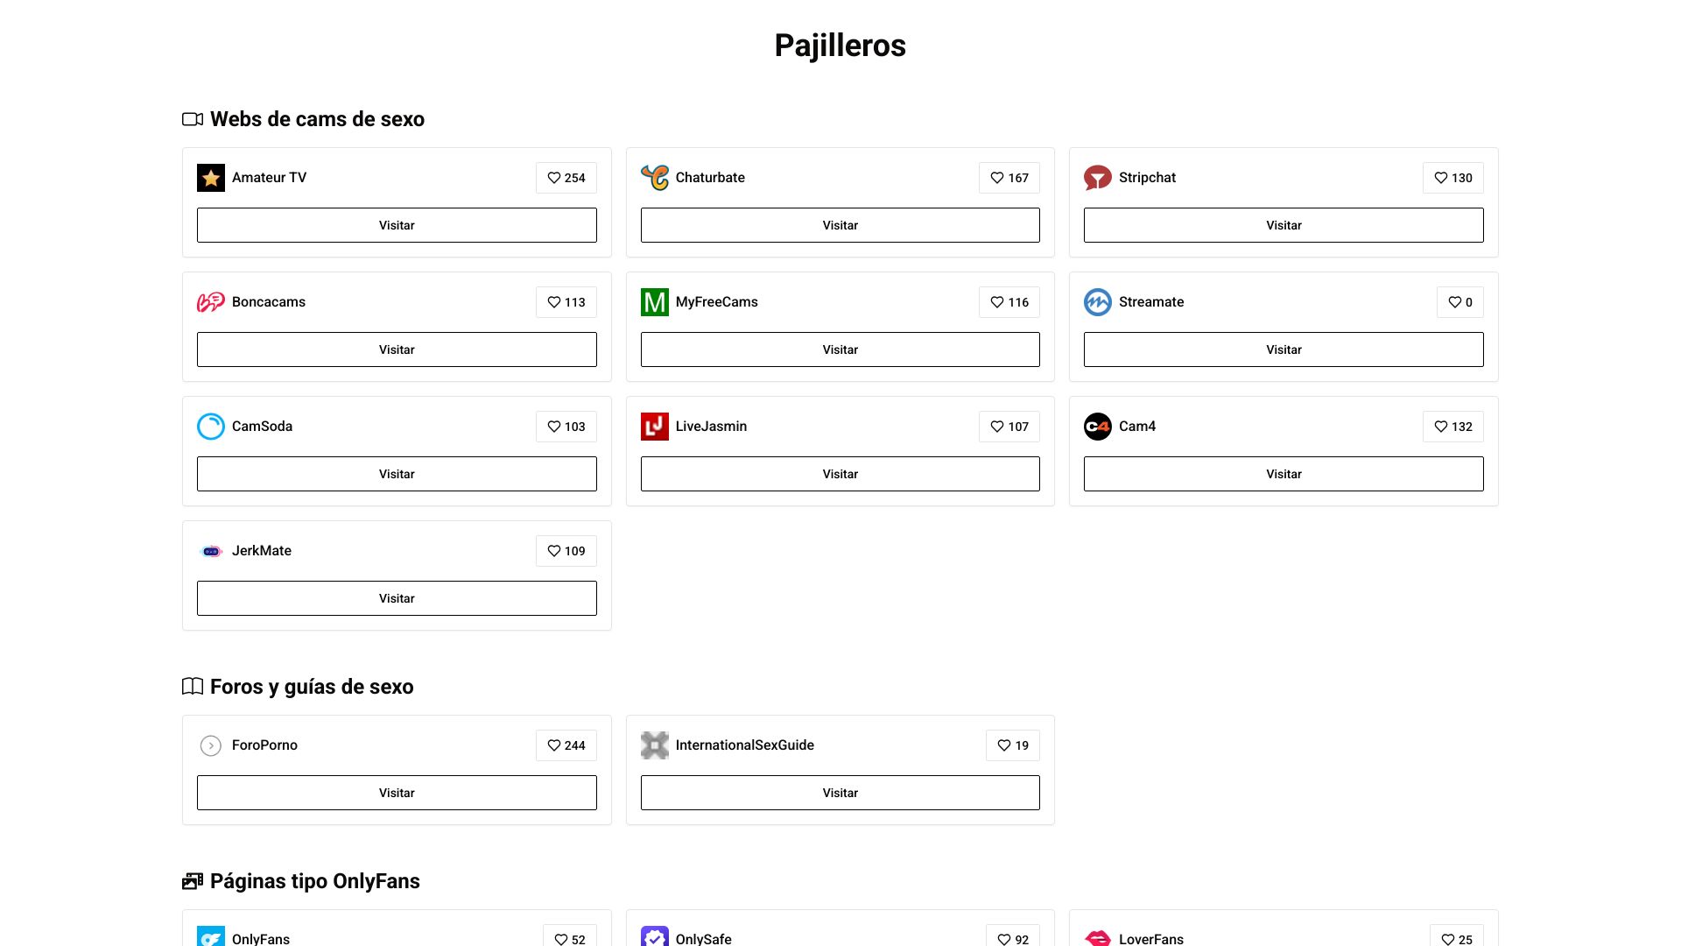Viewport: 1681px width, 946px height.
Task: Click the LiveJasmin red logo icon
Action: (x=654, y=427)
